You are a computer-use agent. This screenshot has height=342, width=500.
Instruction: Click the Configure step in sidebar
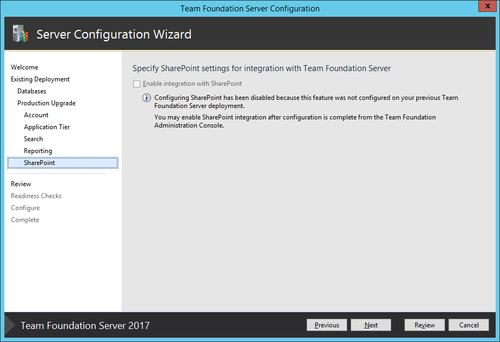coord(26,208)
